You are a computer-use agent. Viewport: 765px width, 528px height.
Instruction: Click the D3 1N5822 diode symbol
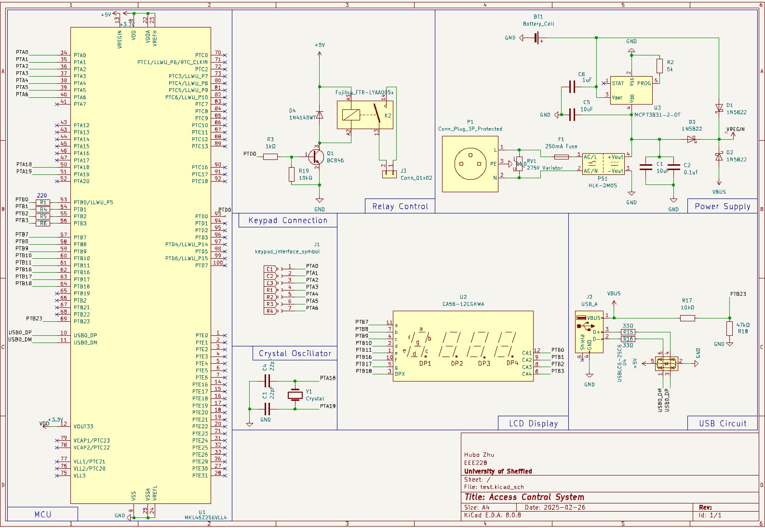click(x=692, y=139)
